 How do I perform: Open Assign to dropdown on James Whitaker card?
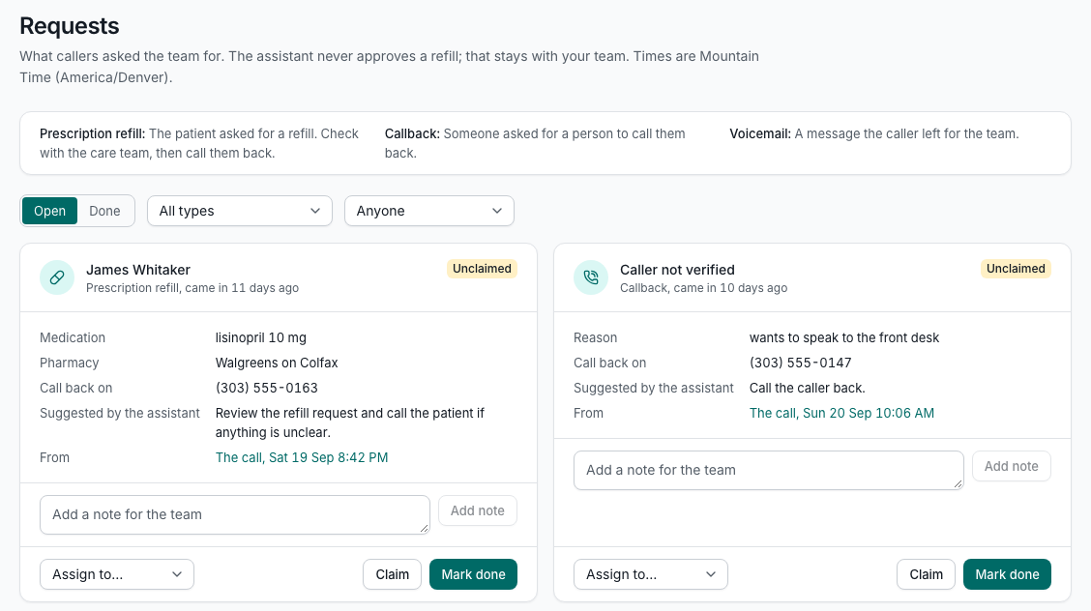(x=117, y=574)
